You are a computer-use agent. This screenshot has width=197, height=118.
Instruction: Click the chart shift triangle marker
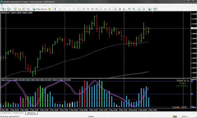[152, 12]
